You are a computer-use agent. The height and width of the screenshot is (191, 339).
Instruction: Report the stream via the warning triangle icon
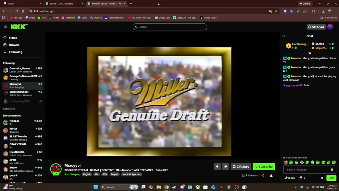click(271, 175)
